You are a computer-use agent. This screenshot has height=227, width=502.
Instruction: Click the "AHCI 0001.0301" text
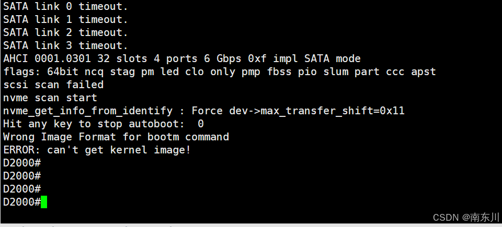pos(47,59)
